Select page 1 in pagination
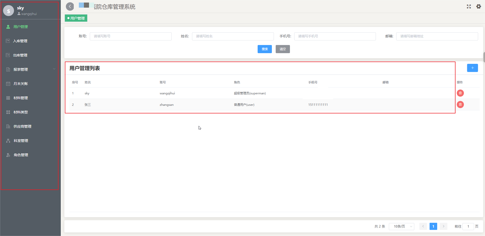485x236 pixels. click(x=433, y=226)
